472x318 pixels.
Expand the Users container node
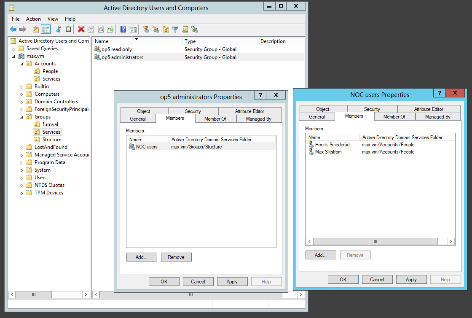21,178
